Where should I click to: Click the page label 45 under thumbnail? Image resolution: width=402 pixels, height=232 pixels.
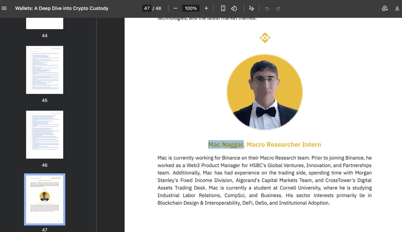(x=45, y=100)
